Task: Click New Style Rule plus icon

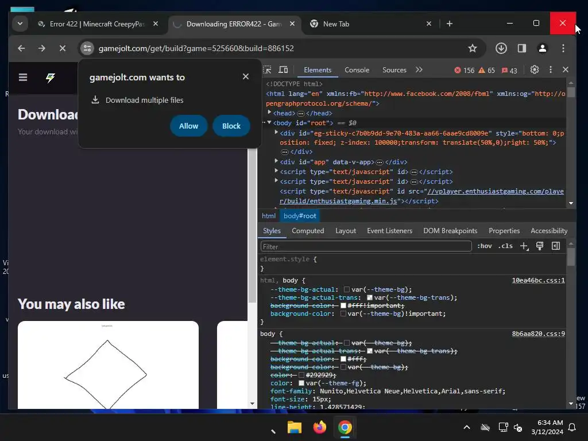Action: click(524, 246)
